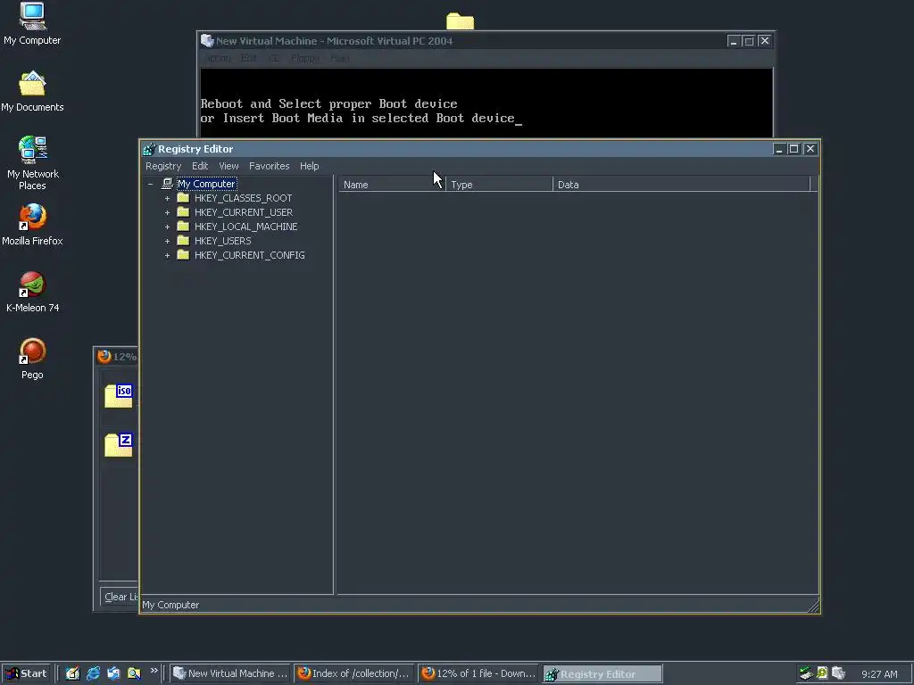
Task: Expand HKEY_CURRENT_USER key
Action: [167, 212]
